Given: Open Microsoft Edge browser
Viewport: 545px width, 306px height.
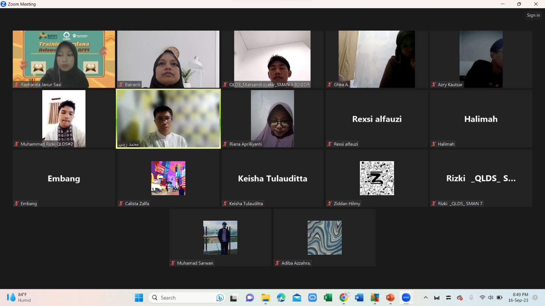Looking at the screenshot, I should tap(281, 297).
